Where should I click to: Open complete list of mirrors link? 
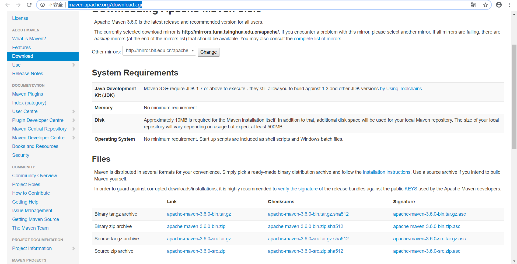click(x=318, y=39)
